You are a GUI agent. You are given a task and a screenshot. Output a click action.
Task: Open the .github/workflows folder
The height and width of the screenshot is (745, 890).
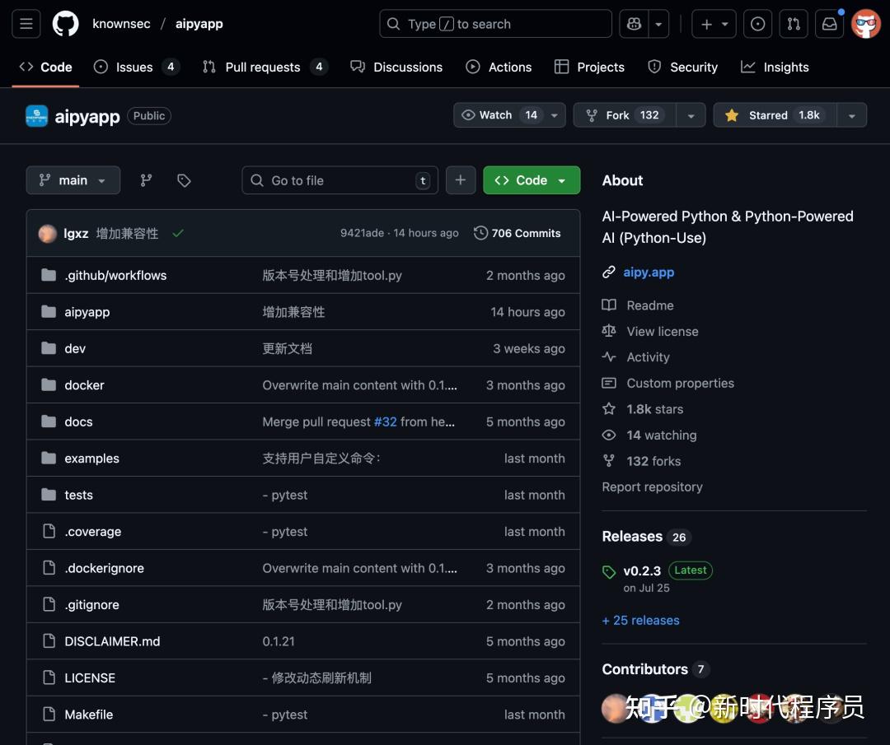tap(115, 276)
